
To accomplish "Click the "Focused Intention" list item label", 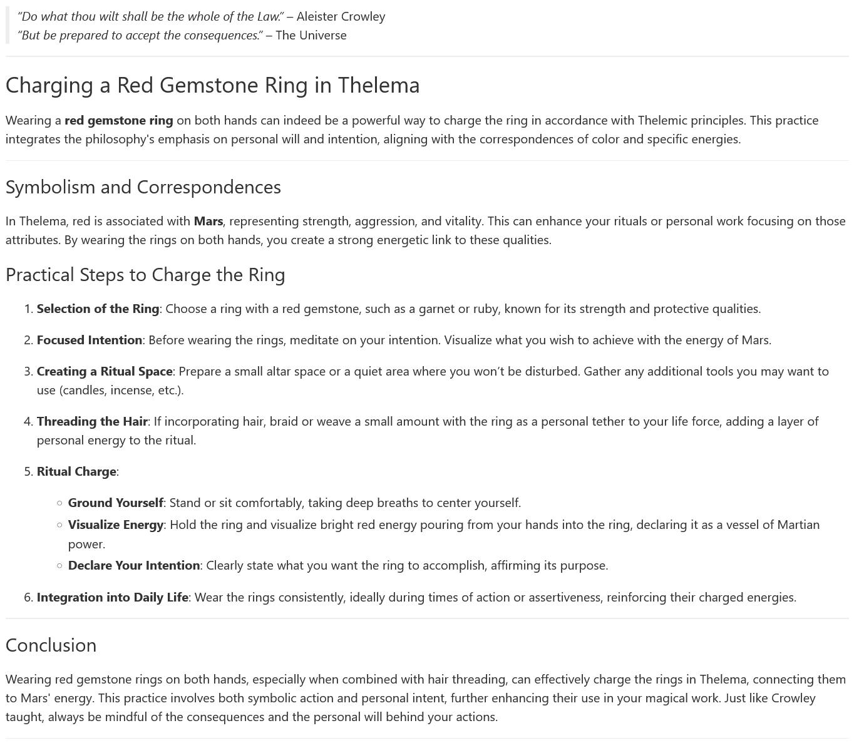I will 90,340.
